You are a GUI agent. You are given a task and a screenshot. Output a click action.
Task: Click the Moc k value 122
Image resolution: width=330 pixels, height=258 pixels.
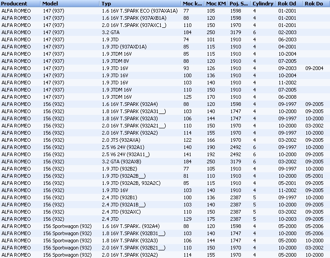coord(187,140)
